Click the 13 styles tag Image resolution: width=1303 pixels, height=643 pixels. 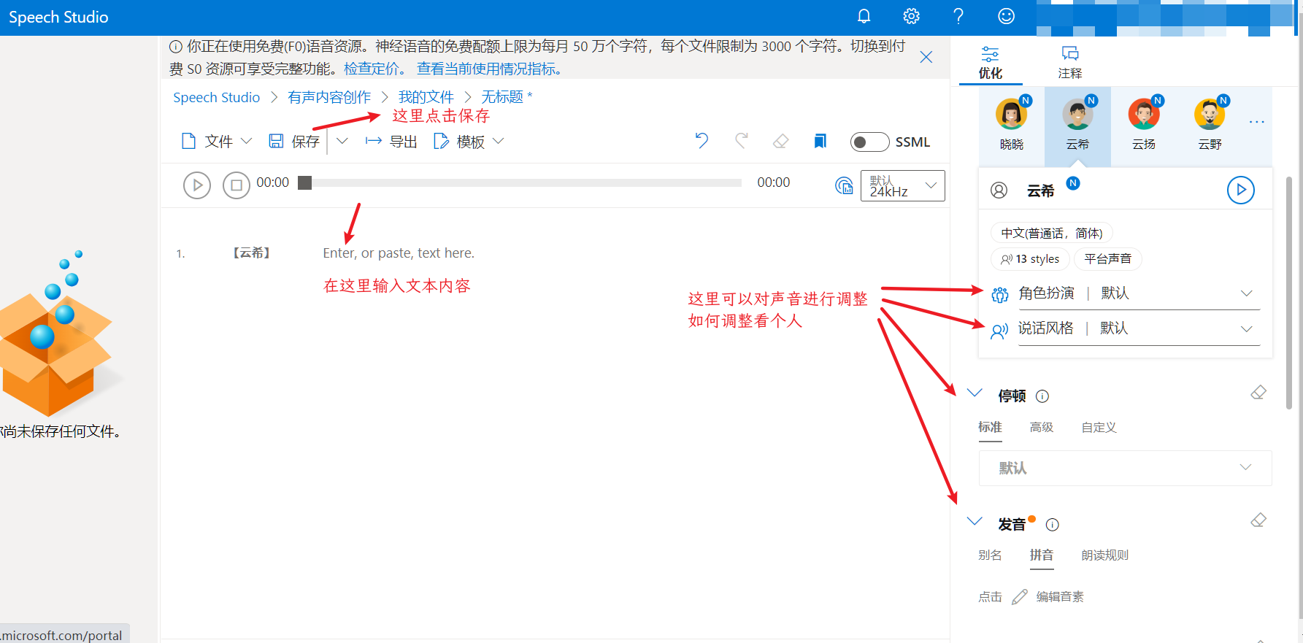(x=1030, y=259)
